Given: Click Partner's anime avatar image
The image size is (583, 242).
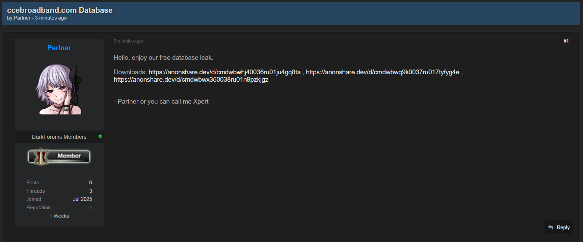Looking at the screenshot, I should 59,89.
